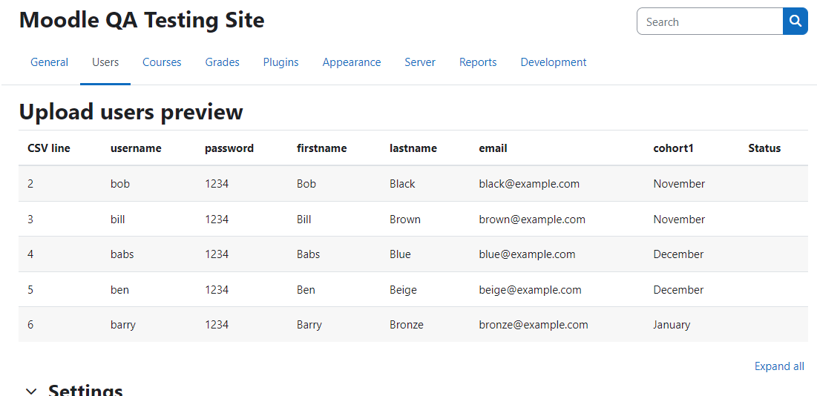Viewport: 817px width, 396px height.
Task: Go to the Grades tab
Action: pyautogui.click(x=223, y=62)
